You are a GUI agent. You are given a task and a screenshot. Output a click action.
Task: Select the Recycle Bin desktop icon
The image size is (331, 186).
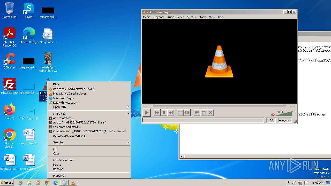(x=9, y=10)
